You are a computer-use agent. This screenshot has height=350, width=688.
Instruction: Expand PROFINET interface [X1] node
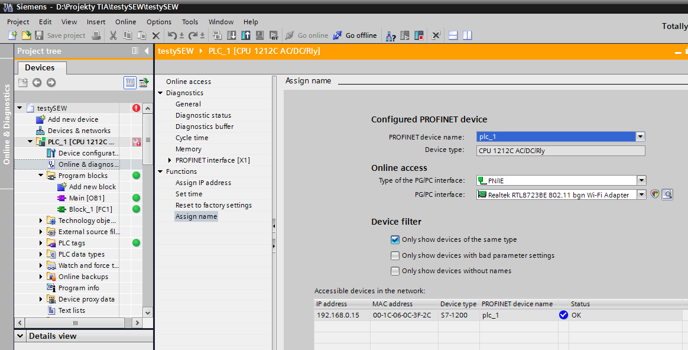(170, 160)
